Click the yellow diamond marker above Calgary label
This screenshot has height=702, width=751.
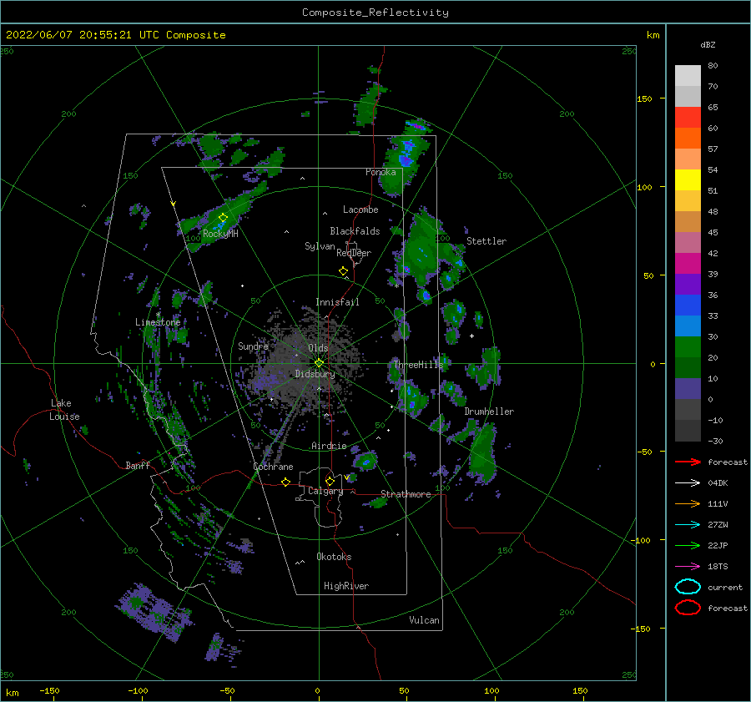[330, 481]
